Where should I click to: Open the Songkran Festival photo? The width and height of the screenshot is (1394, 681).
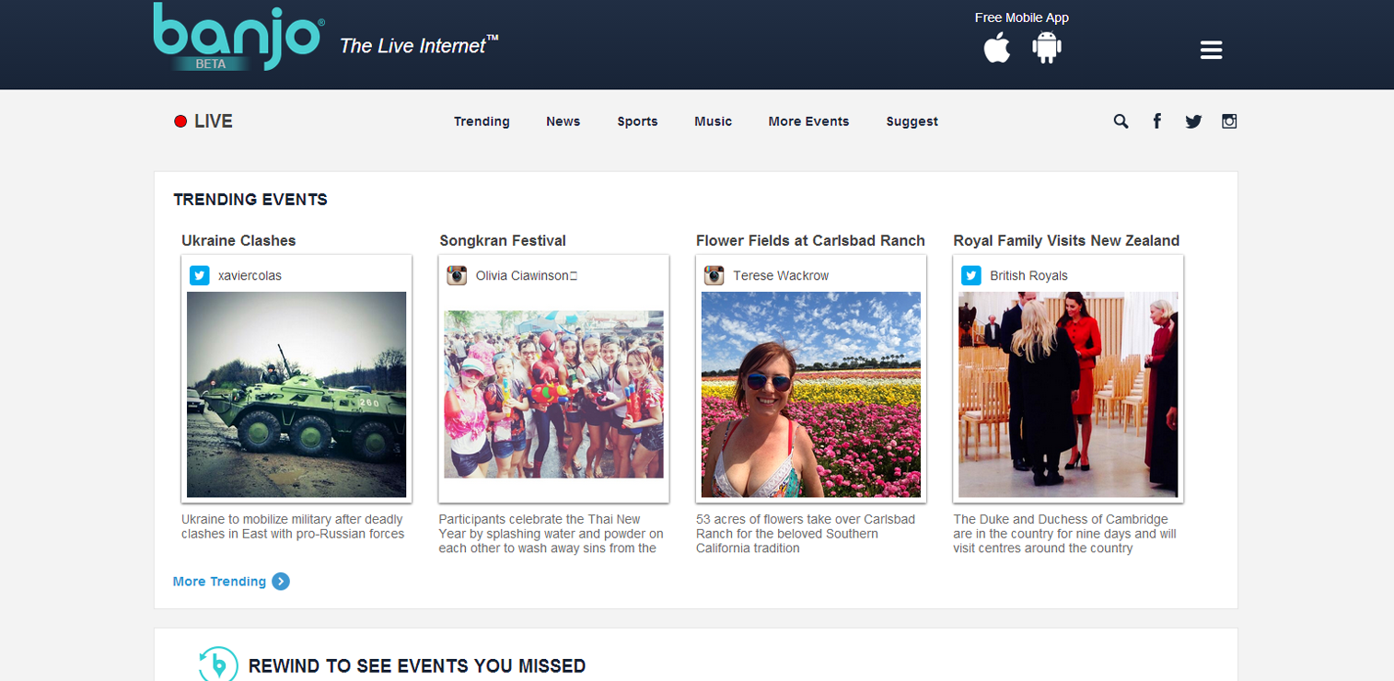tap(553, 394)
